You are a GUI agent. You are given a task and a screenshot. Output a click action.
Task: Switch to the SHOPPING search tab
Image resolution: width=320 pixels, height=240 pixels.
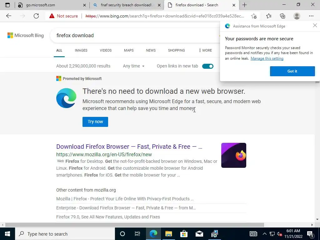[176, 50]
